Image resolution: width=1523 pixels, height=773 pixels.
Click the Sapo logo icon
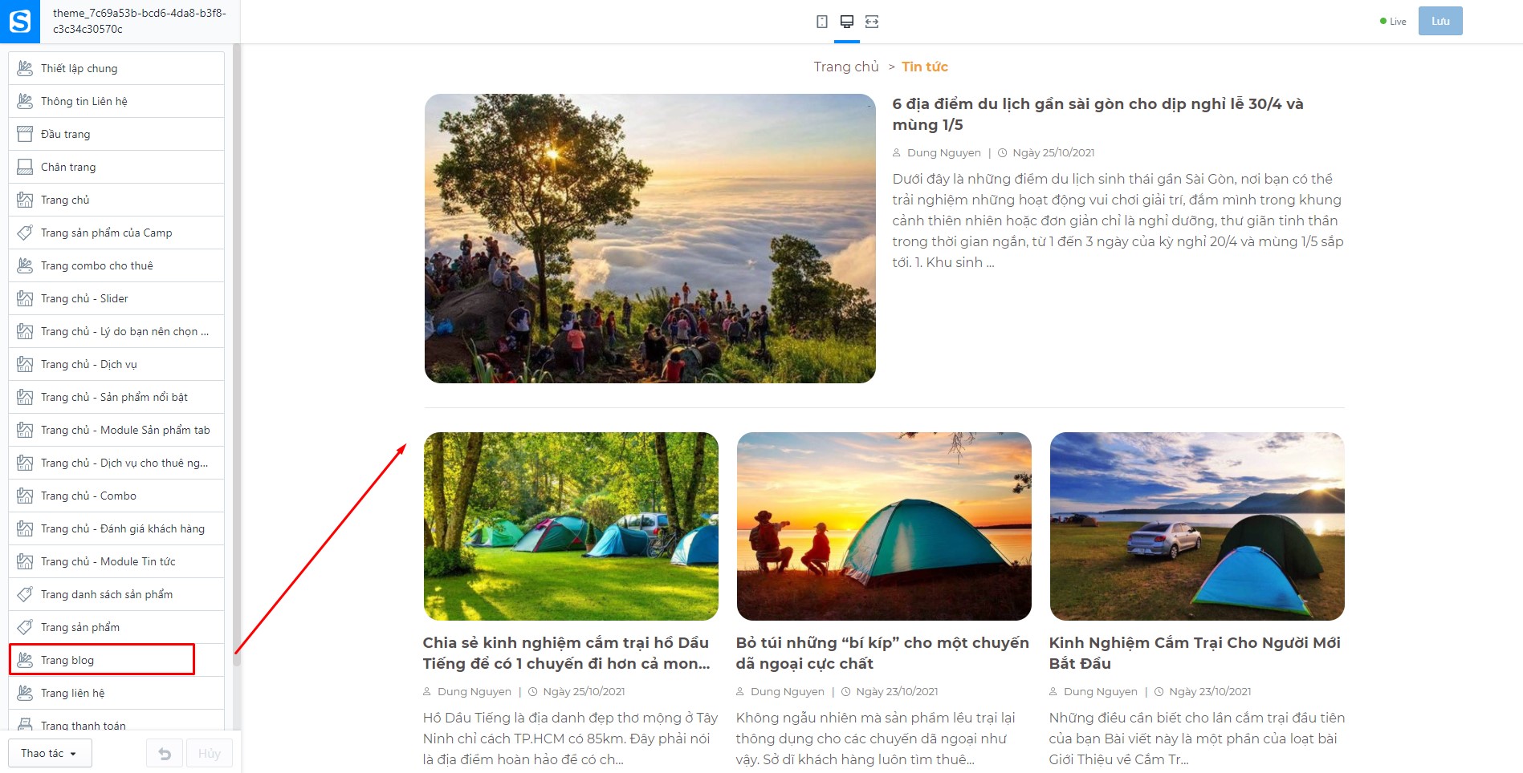tap(19, 21)
